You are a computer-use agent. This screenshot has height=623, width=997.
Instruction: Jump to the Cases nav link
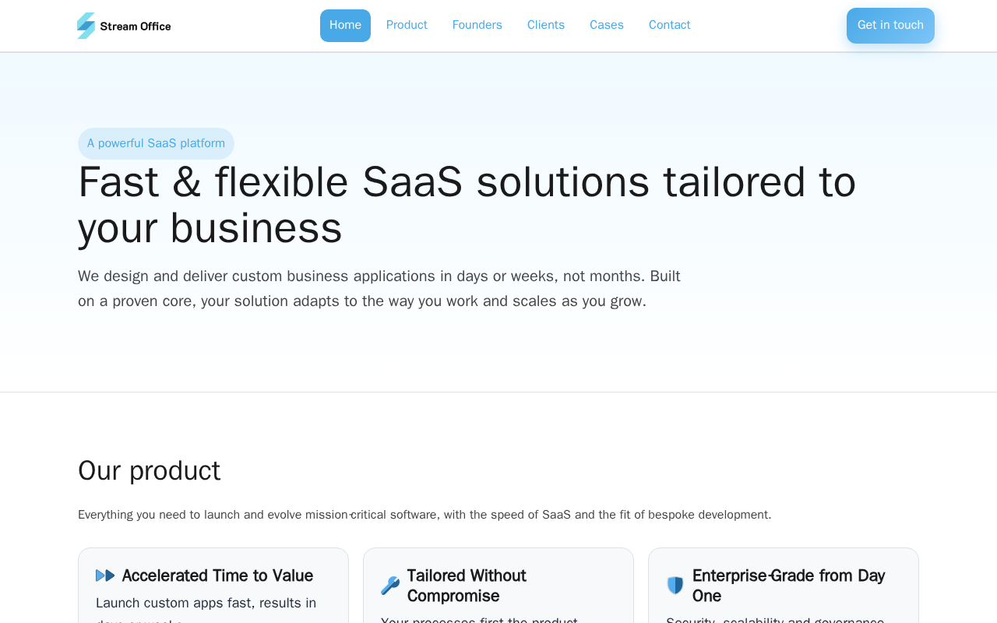point(606,25)
